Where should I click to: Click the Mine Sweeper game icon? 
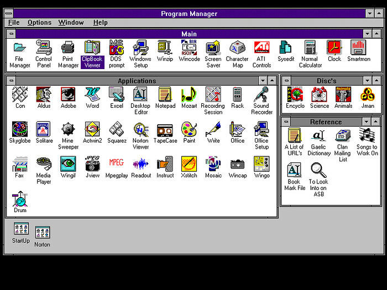pyautogui.click(x=68, y=129)
